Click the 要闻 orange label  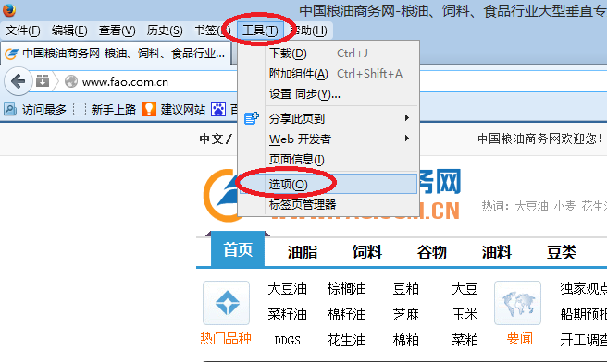click(519, 338)
